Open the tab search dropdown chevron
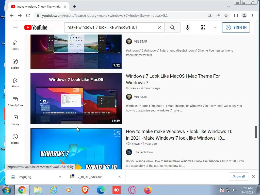 [229, 7]
